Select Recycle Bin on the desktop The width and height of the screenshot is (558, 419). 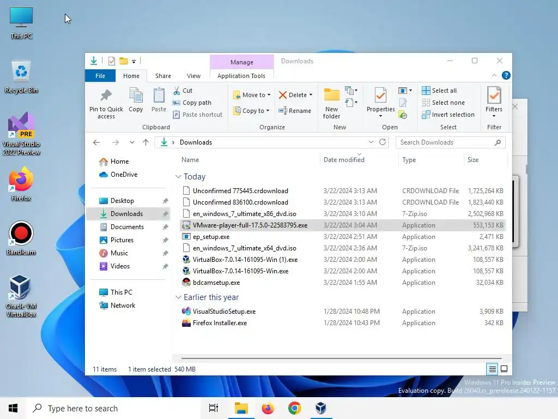pyautogui.click(x=21, y=77)
